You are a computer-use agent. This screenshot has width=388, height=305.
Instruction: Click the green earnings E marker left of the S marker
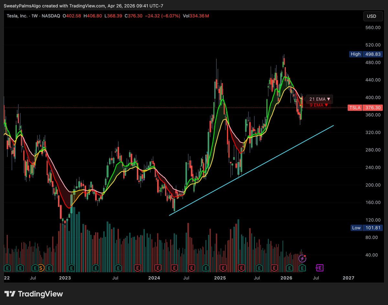[35, 268]
